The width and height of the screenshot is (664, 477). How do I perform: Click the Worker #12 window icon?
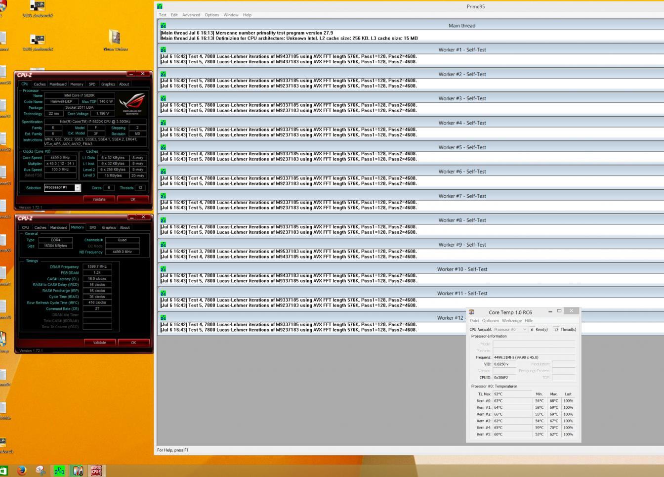[163, 318]
